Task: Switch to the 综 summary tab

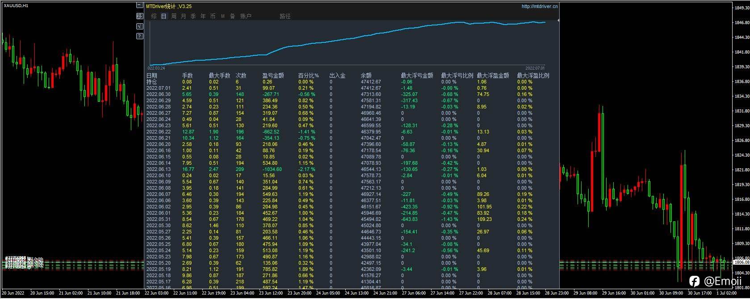Action: click(x=154, y=16)
